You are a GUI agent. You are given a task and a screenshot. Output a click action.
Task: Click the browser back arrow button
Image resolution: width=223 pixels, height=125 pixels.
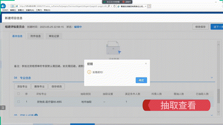[x=3, y=6]
